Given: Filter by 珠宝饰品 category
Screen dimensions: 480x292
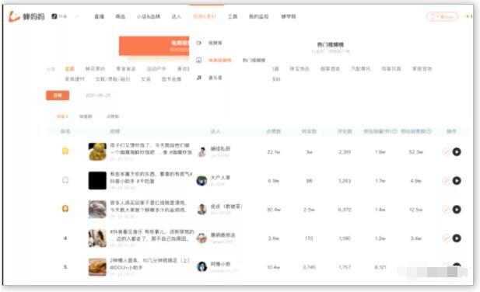Looking at the screenshot, I should pyautogui.click(x=300, y=68).
